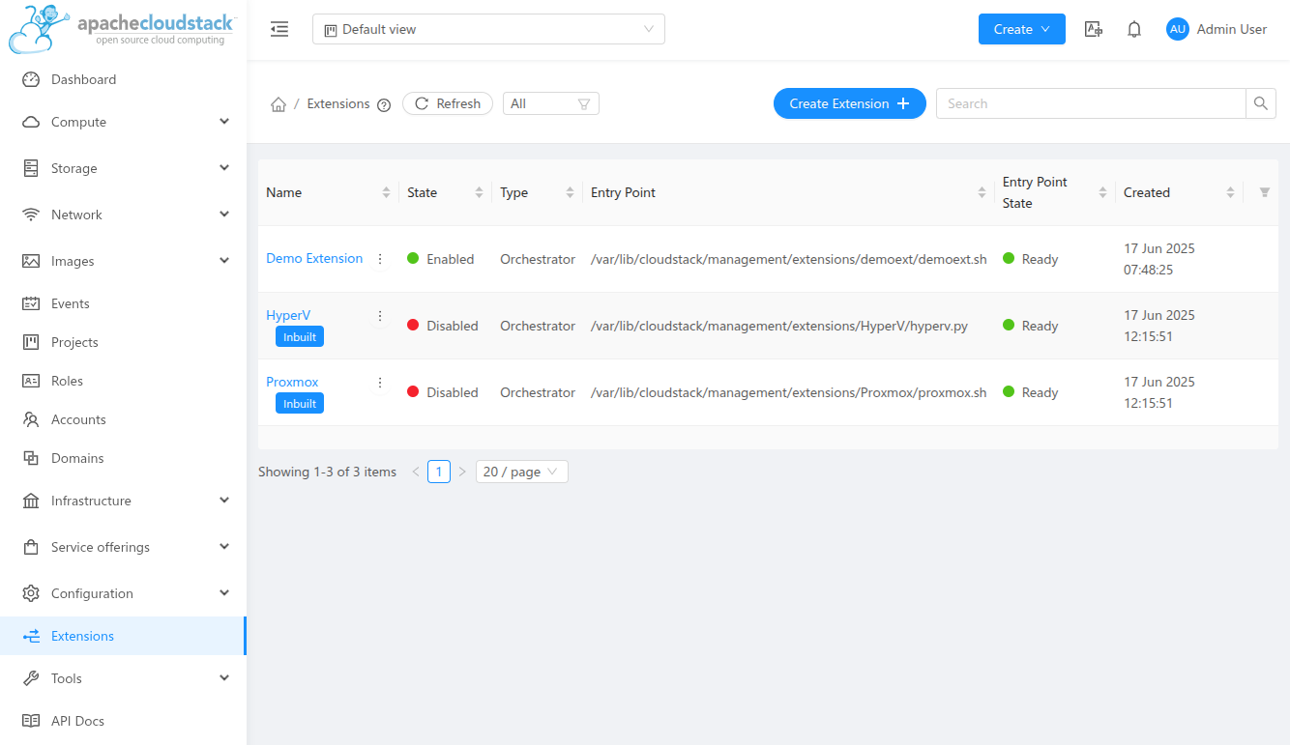The width and height of the screenshot is (1290, 745).
Task: Open actions menu for Demo Extension
Action: (380, 259)
